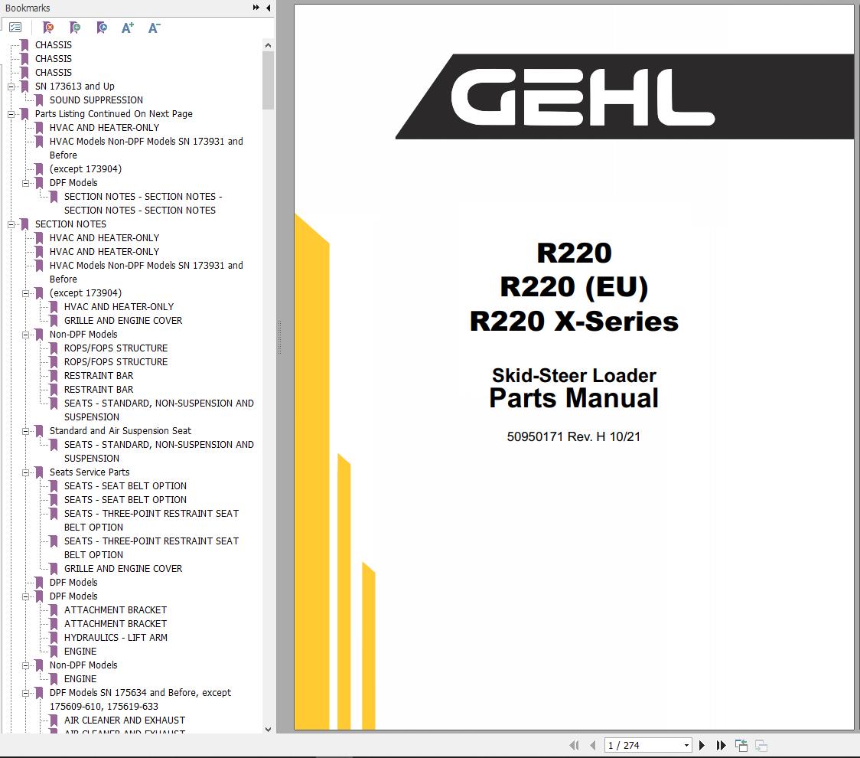
Task: Open HYDRAULICS - LIFT ARM bookmark
Action: click(x=116, y=637)
